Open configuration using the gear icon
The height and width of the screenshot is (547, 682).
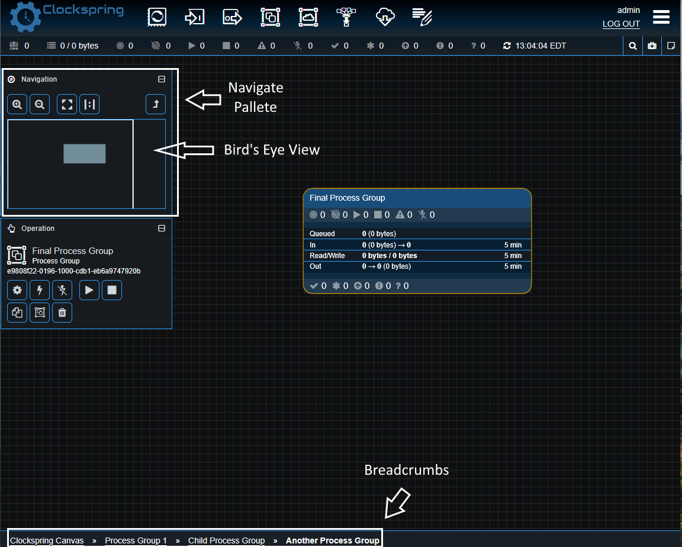(17, 290)
